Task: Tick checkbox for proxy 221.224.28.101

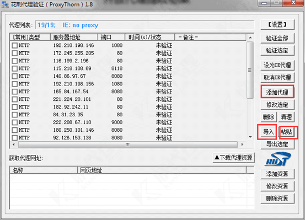Action: [14, 99]
